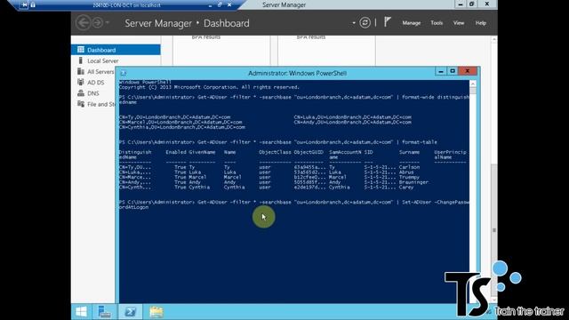The image size is (569, 320).
Task: Open the Help menu
Action: click(480, 23)
